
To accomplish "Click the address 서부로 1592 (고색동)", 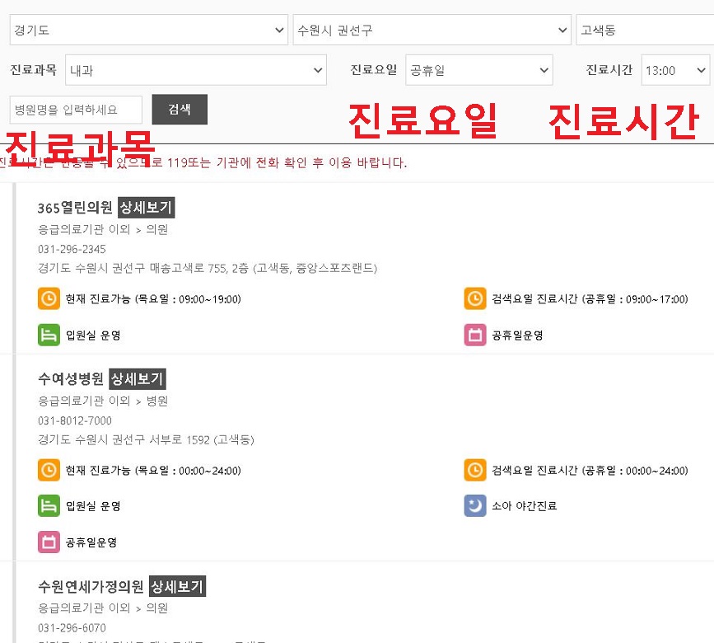I will pyautogui.click(x=146, y=439).
